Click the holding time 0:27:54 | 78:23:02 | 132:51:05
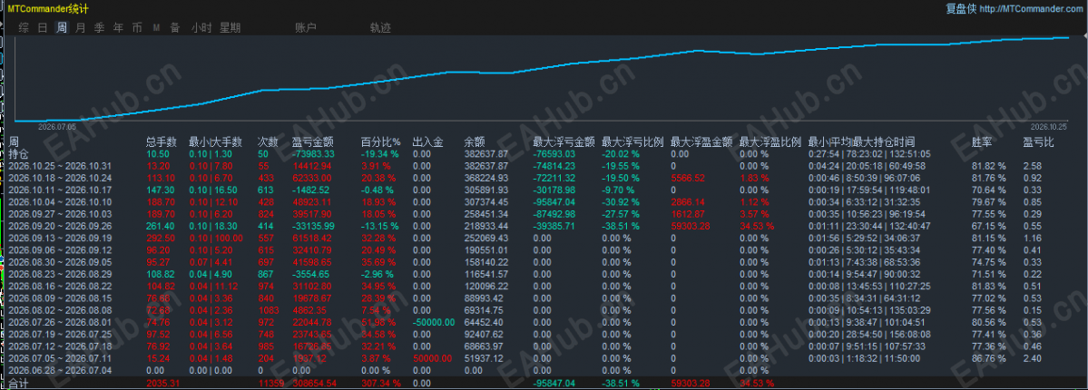Viewport: 1088px width, 390px height. pyautogui.click(x=870, y=153)
